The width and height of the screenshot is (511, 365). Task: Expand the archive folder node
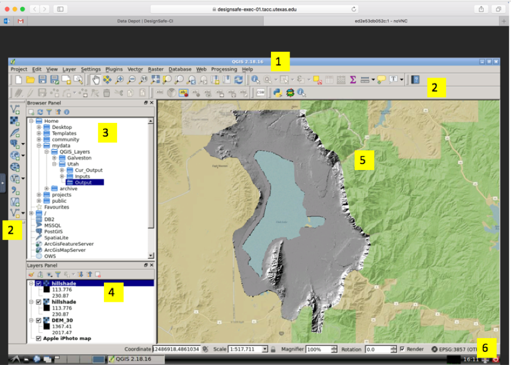pyautogui.click(x=47, y=188)
